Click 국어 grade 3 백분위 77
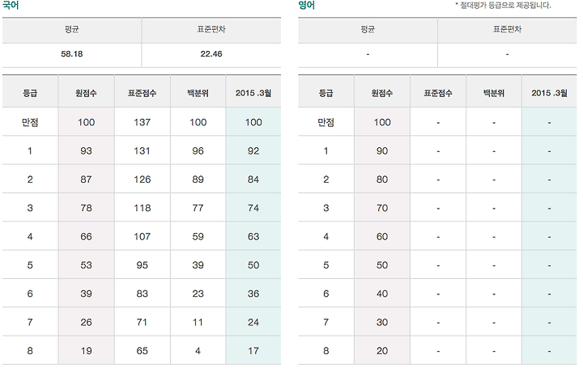 [x=198, y=208]
